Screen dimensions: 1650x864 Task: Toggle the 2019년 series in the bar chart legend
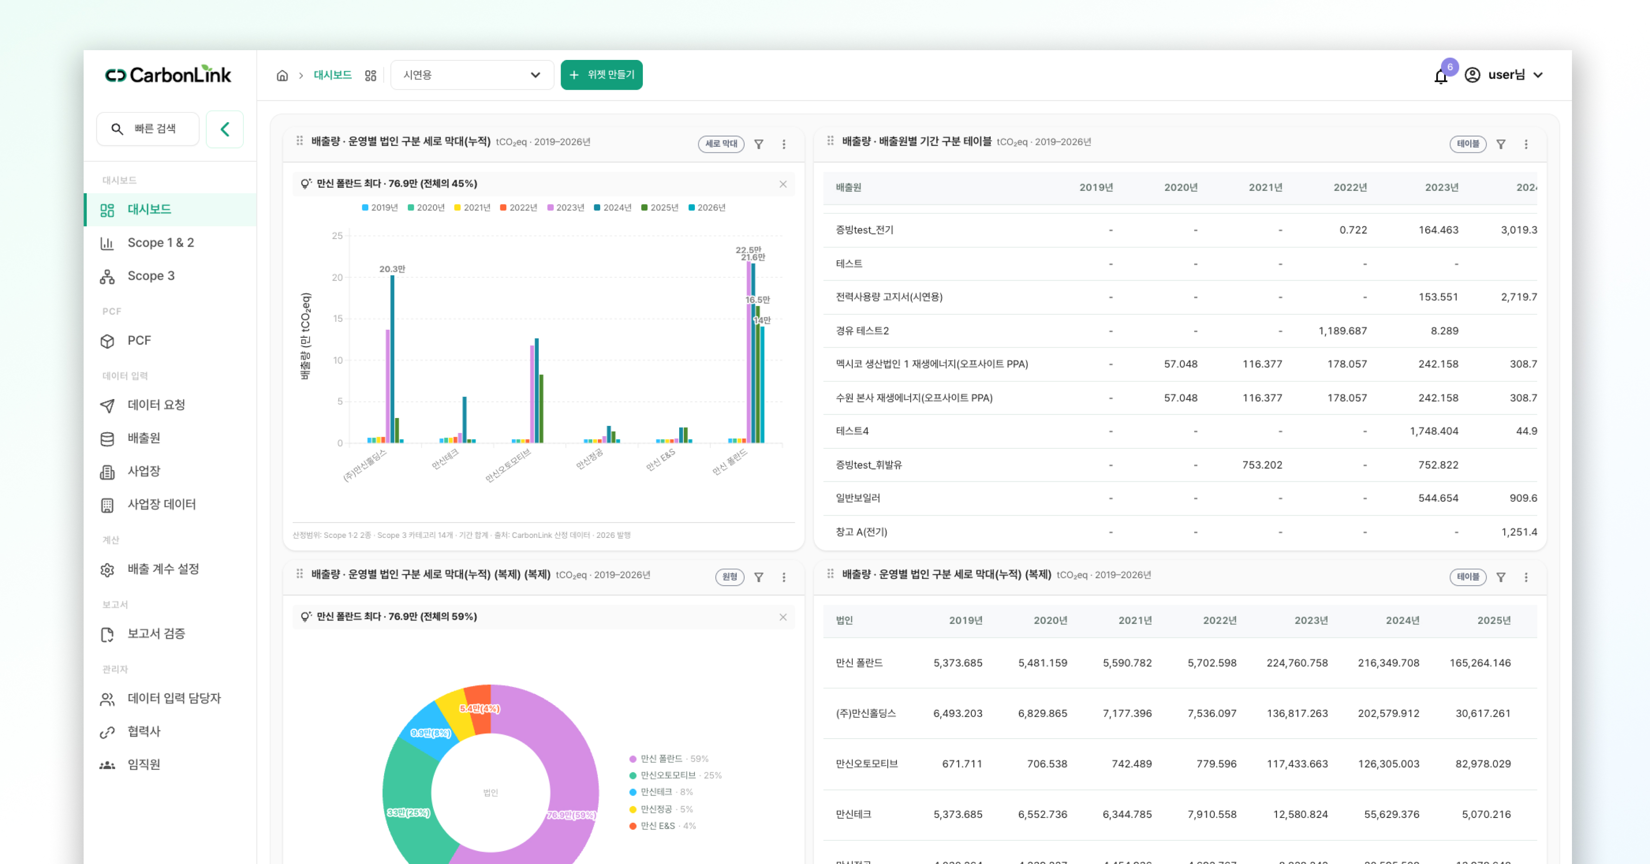tap(380, 208)
